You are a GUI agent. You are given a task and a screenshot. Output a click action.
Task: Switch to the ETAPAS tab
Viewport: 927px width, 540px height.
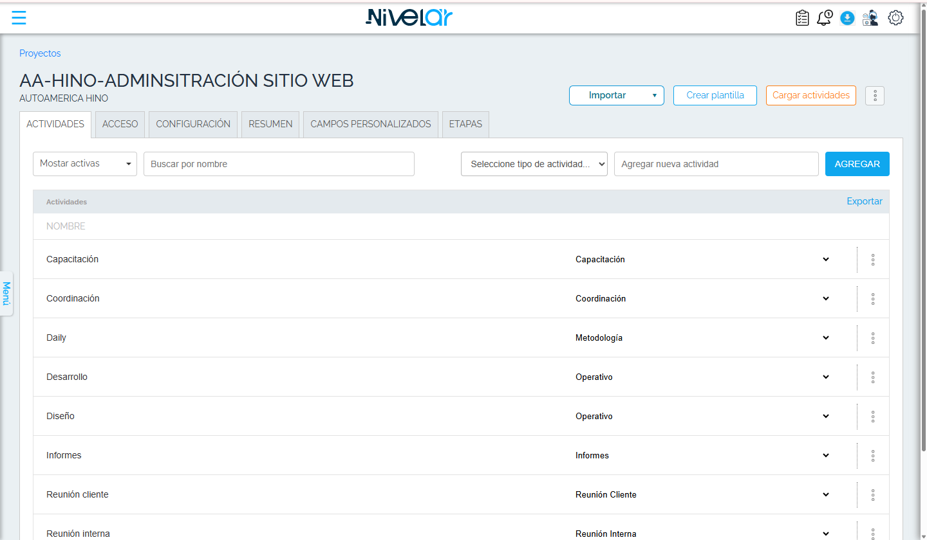465,124
